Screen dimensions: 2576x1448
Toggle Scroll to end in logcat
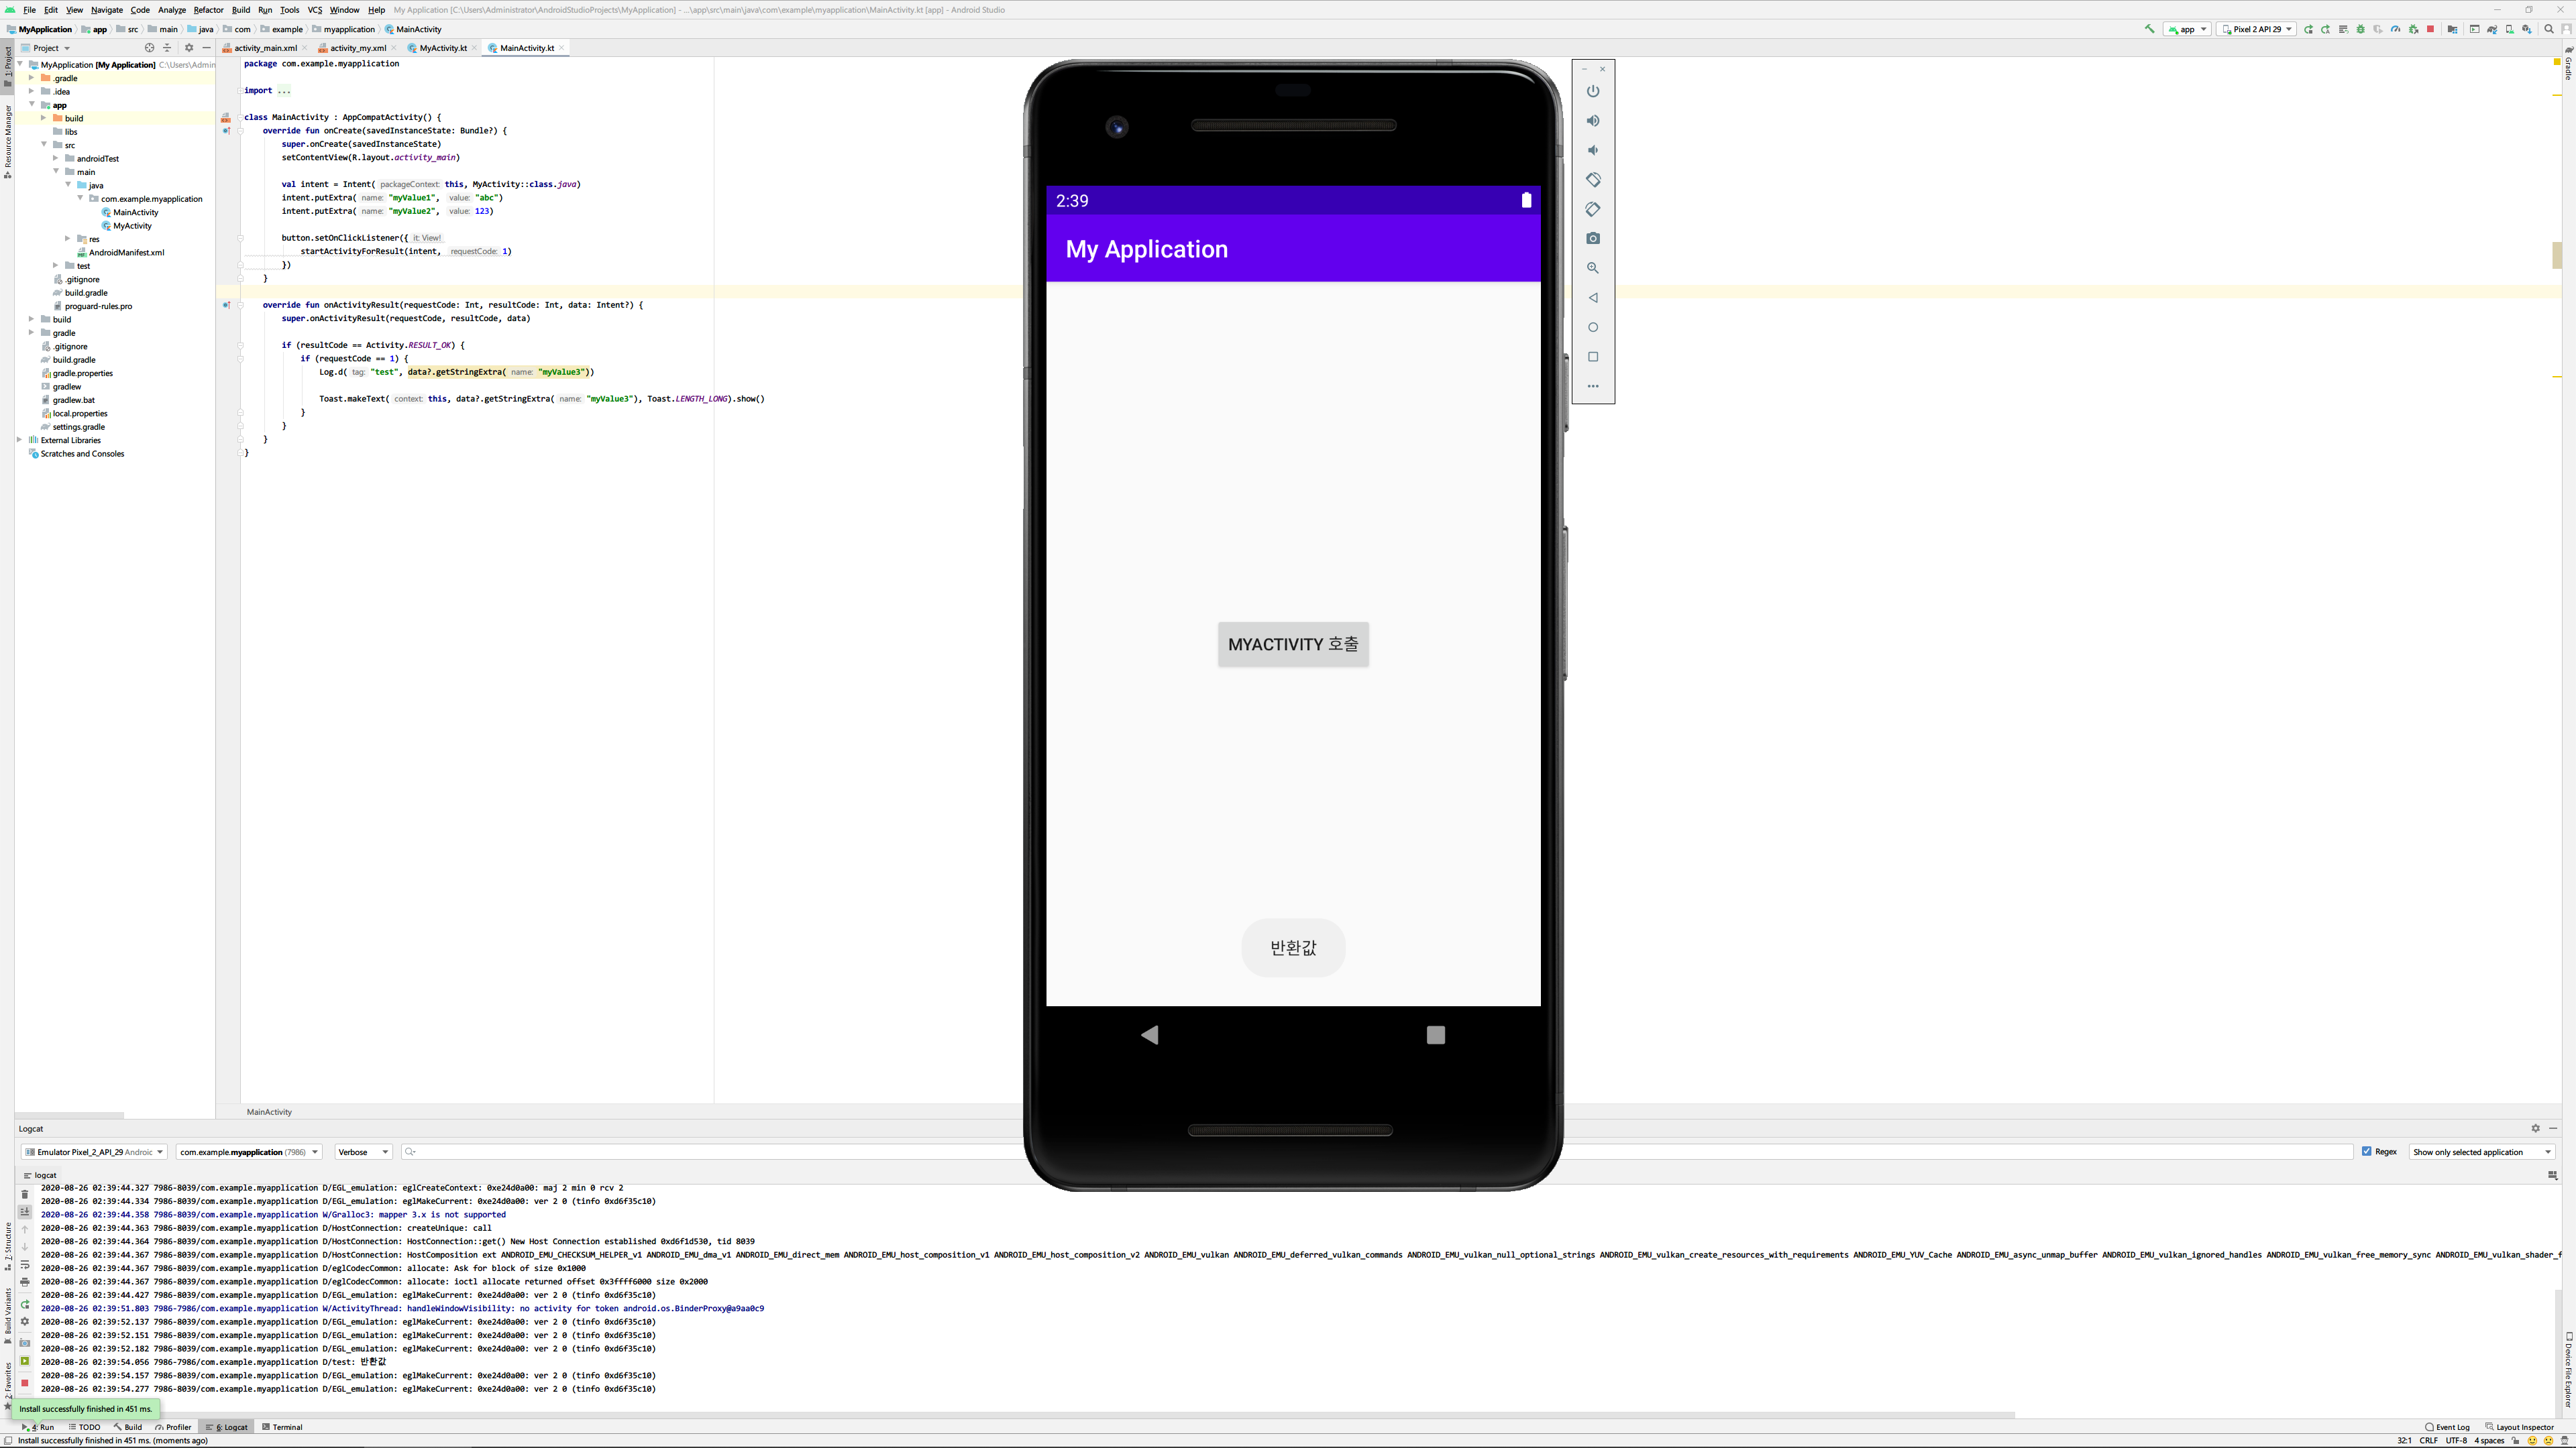[25, 1212]
